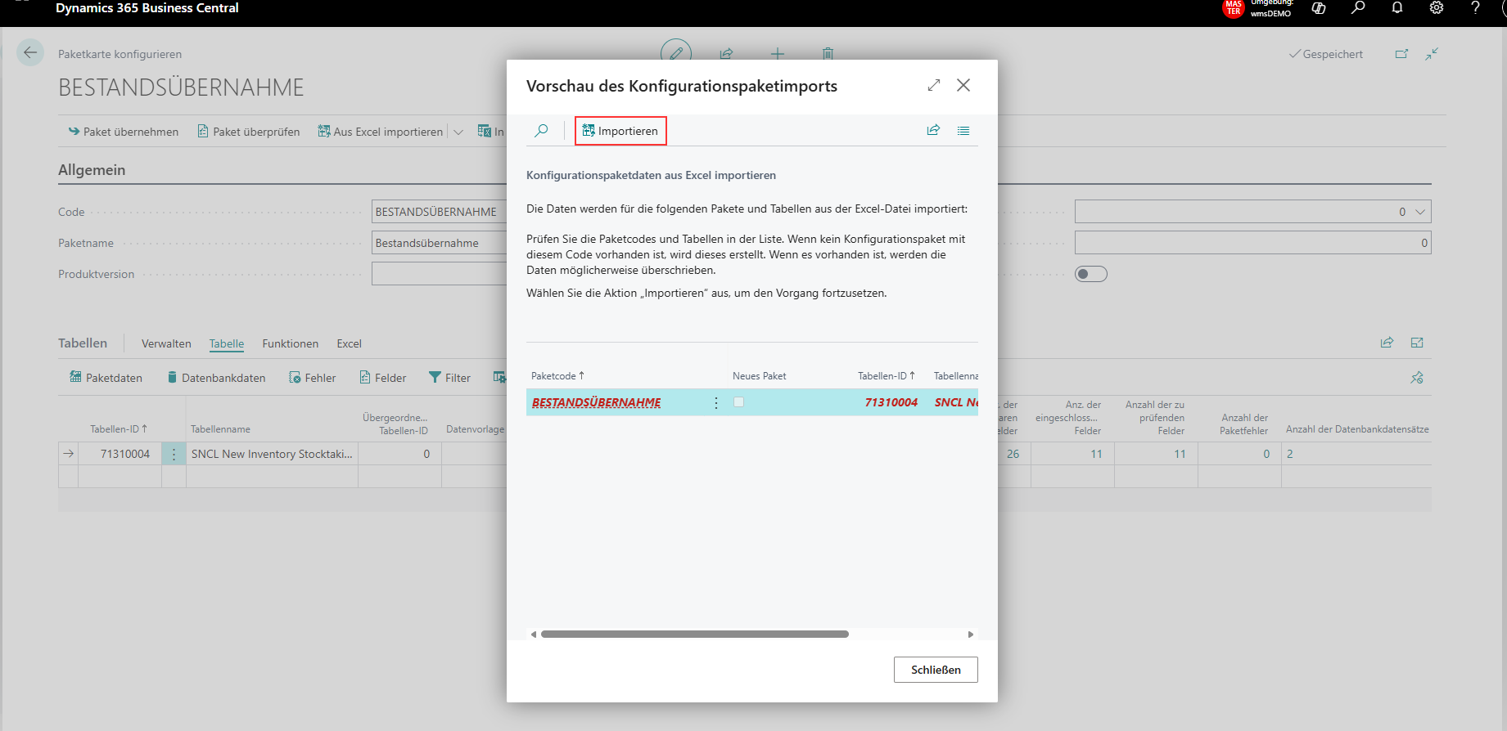Click Datenbankdaten in the Tabellen toolbar
The height and width of the screenshot is (731, 1507).
pyautogui.click(x=216, y=378)
